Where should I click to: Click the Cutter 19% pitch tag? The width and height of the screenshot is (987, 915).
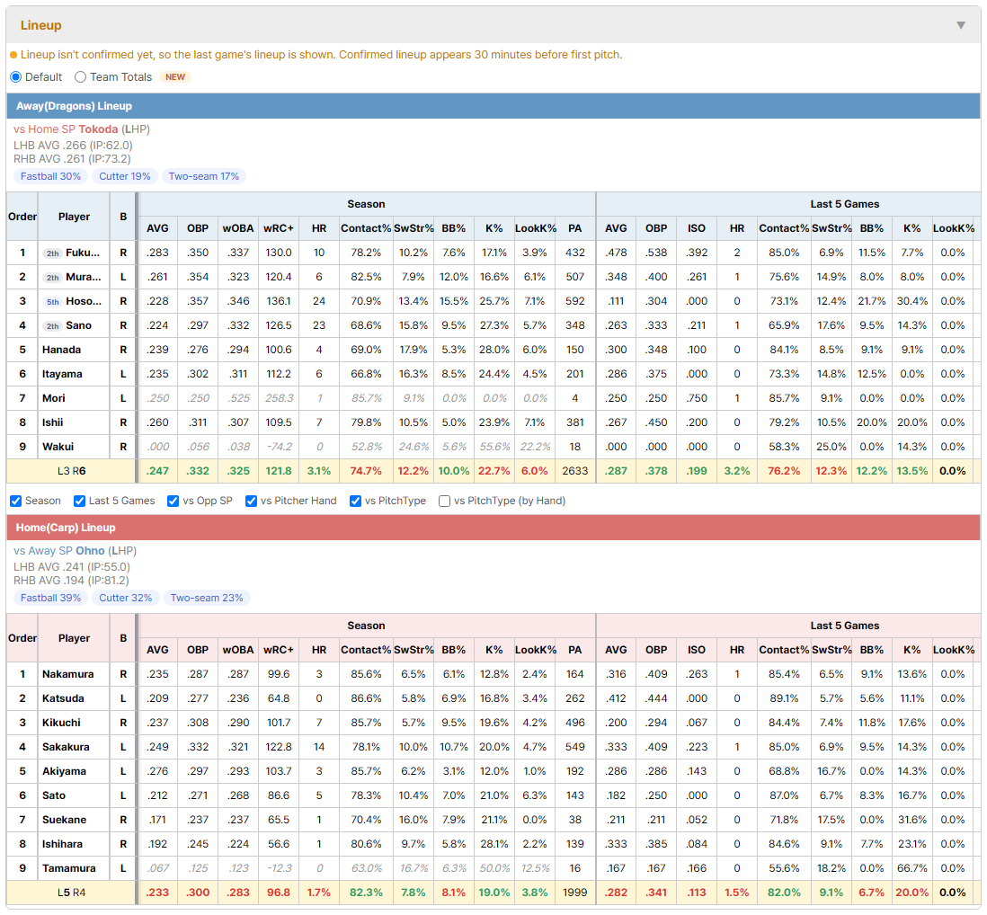click(125, 176)
